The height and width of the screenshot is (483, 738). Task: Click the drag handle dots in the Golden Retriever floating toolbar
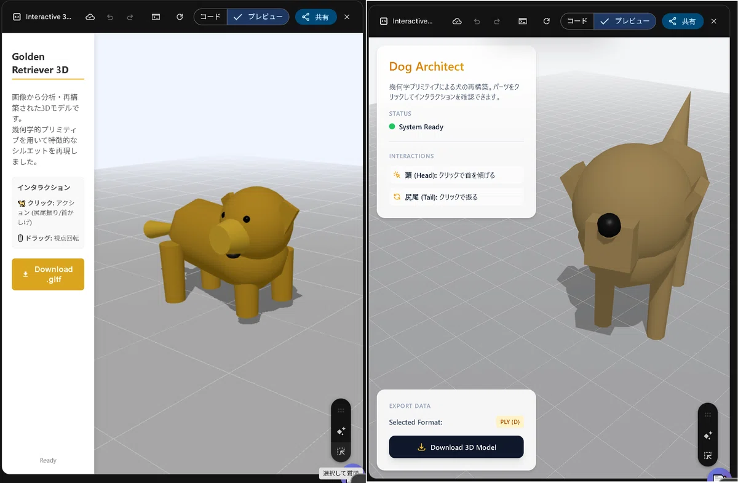click(341, 410)
